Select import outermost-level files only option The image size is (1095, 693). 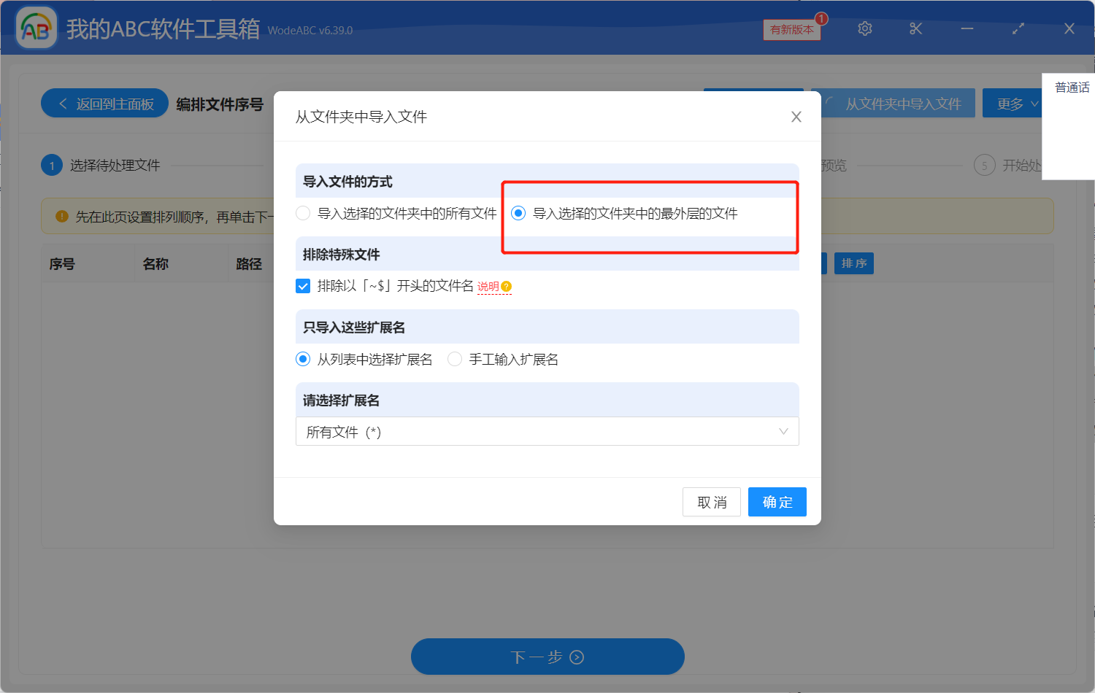click(624, 213)
